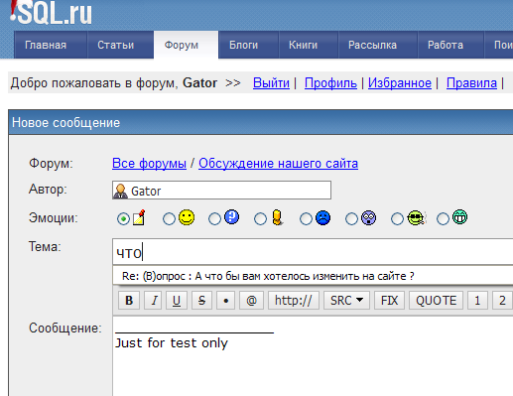Click the green sunglasses cool face icon
513x396 pixels.
point(416,217)
